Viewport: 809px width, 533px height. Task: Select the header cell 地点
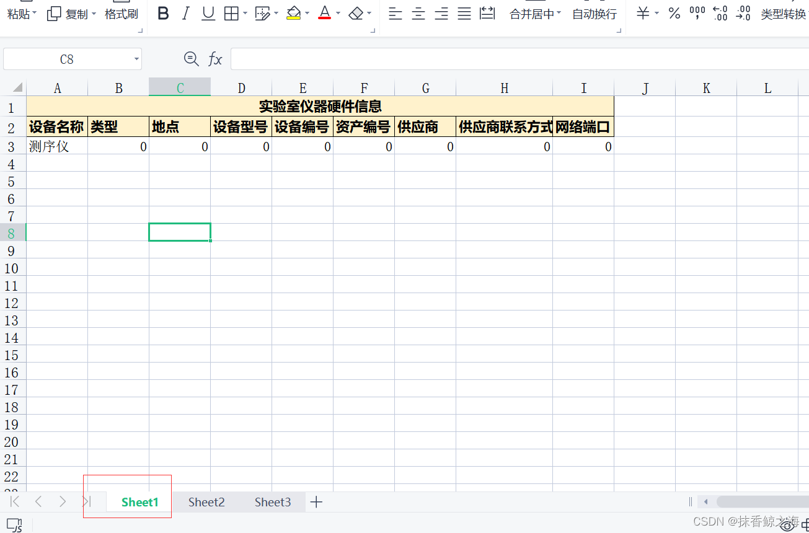point(180,127)
